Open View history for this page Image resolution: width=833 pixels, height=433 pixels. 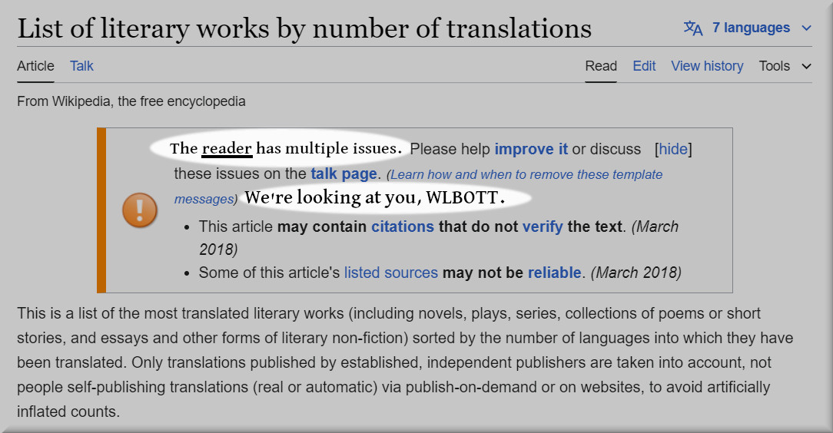pyautogui.click(x=707, y=66)
